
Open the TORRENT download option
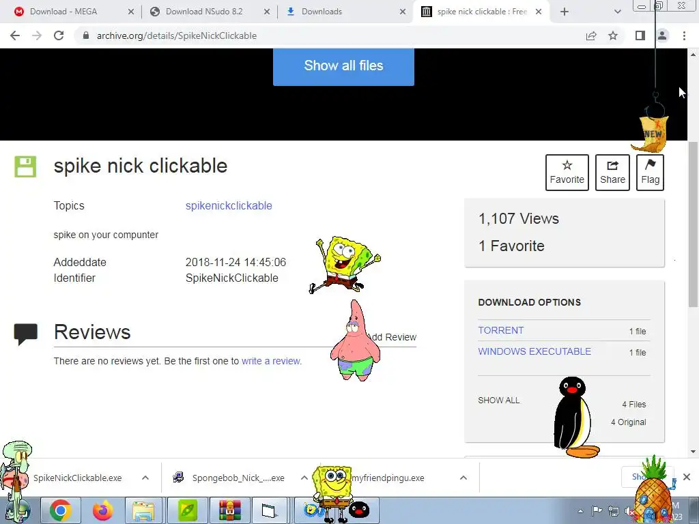coord(500,330)
